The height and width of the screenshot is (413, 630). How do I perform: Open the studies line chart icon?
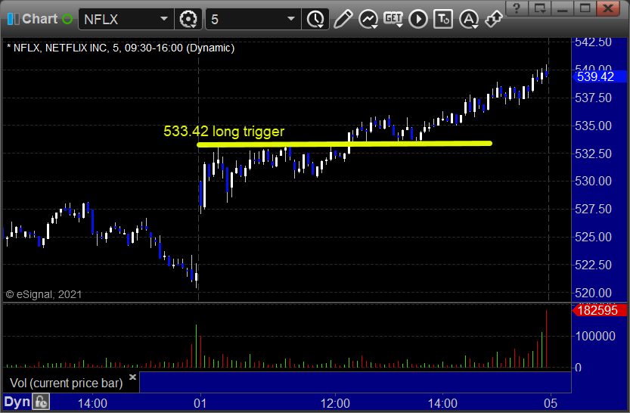tap(368, 19)
